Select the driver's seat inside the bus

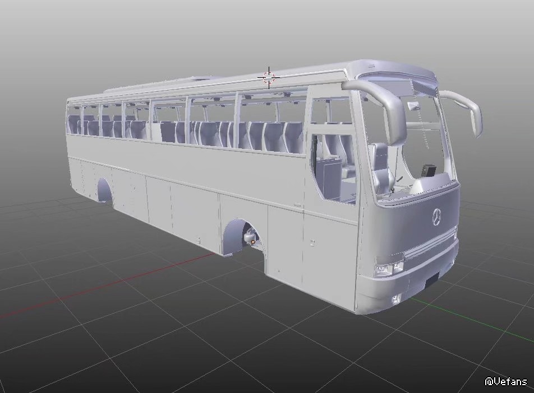(382, 169)
